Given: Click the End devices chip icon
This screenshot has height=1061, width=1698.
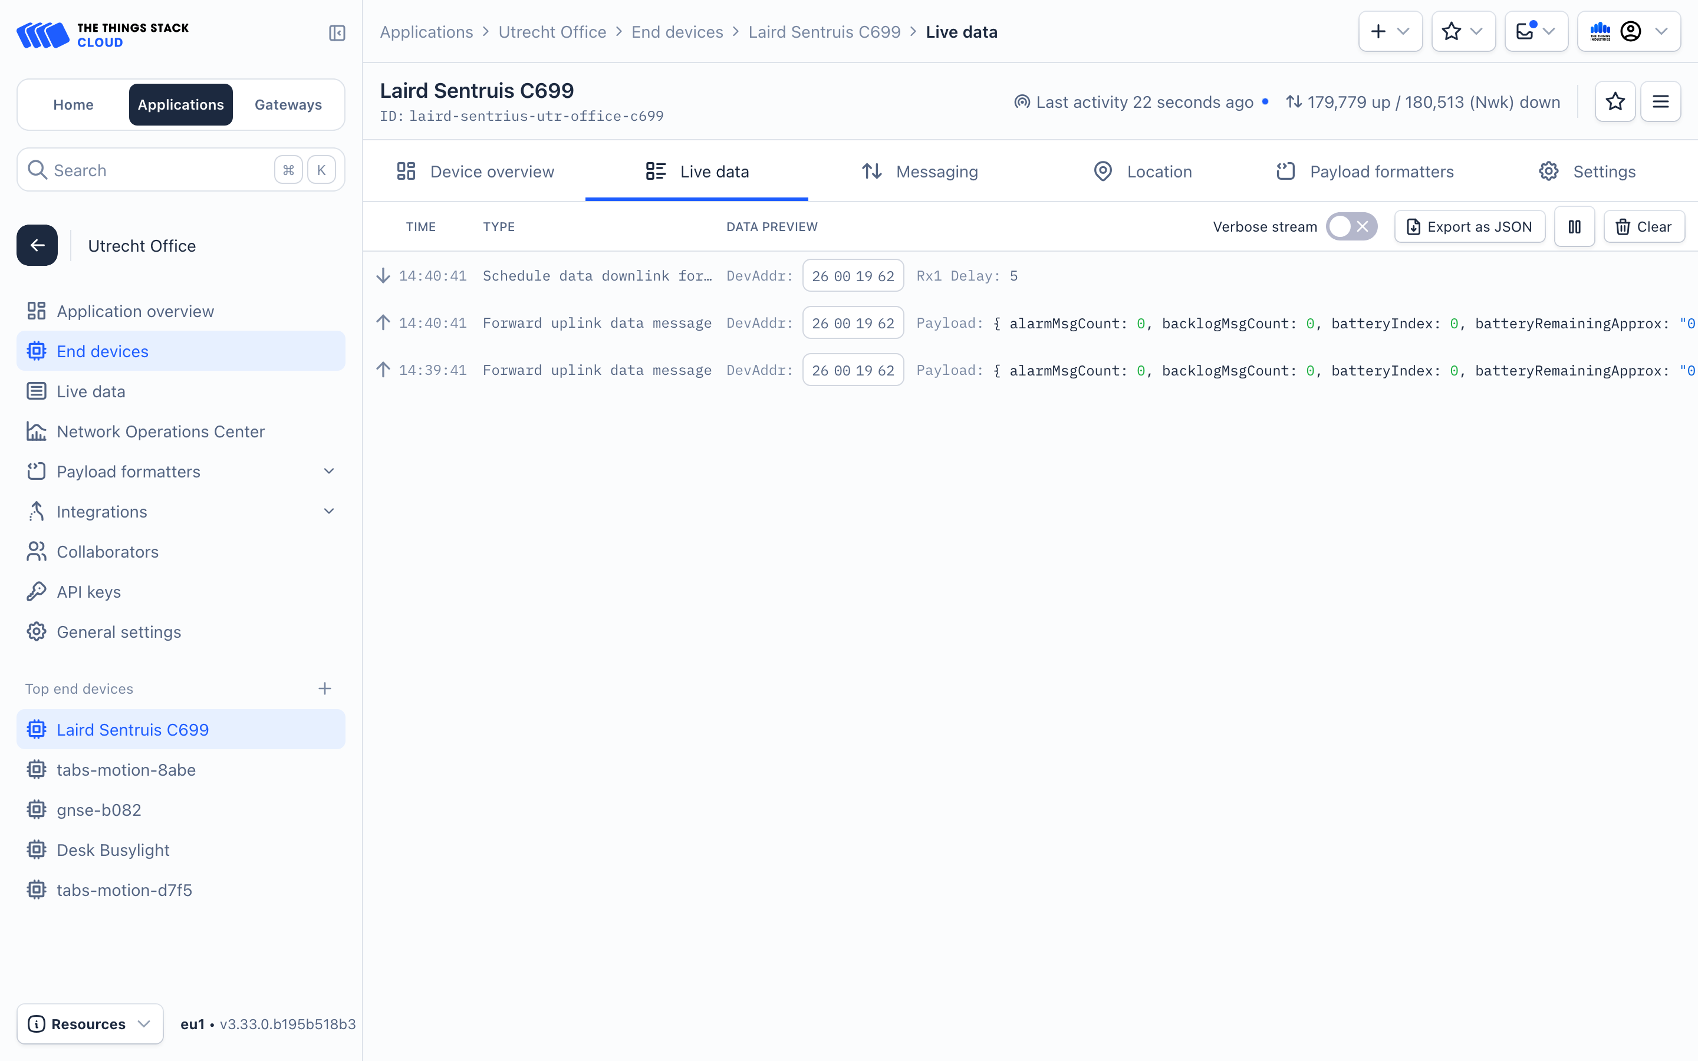Looking at the screenshot, I should click(37, 351).
